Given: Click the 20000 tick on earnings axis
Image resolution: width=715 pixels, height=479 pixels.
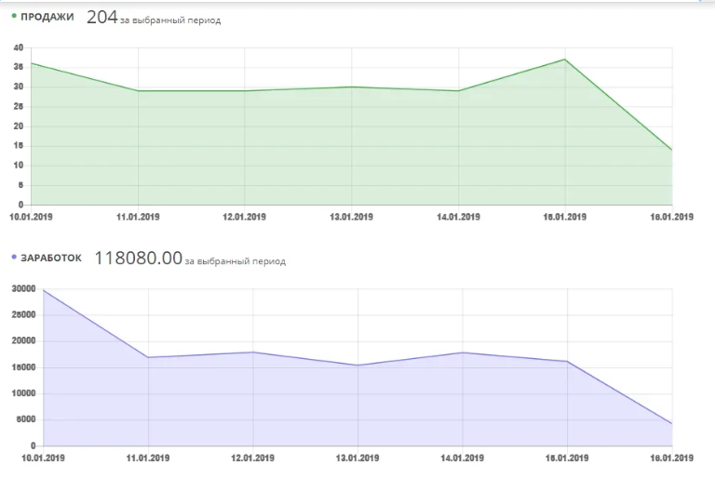Looking at the screenshot, I should (23, 341).
